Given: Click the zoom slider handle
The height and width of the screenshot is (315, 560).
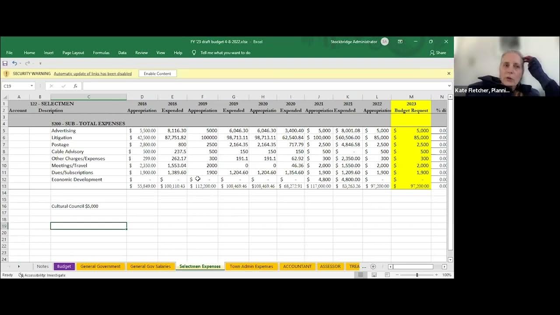Looking at the screenshot, I should [x=417, y=275].
